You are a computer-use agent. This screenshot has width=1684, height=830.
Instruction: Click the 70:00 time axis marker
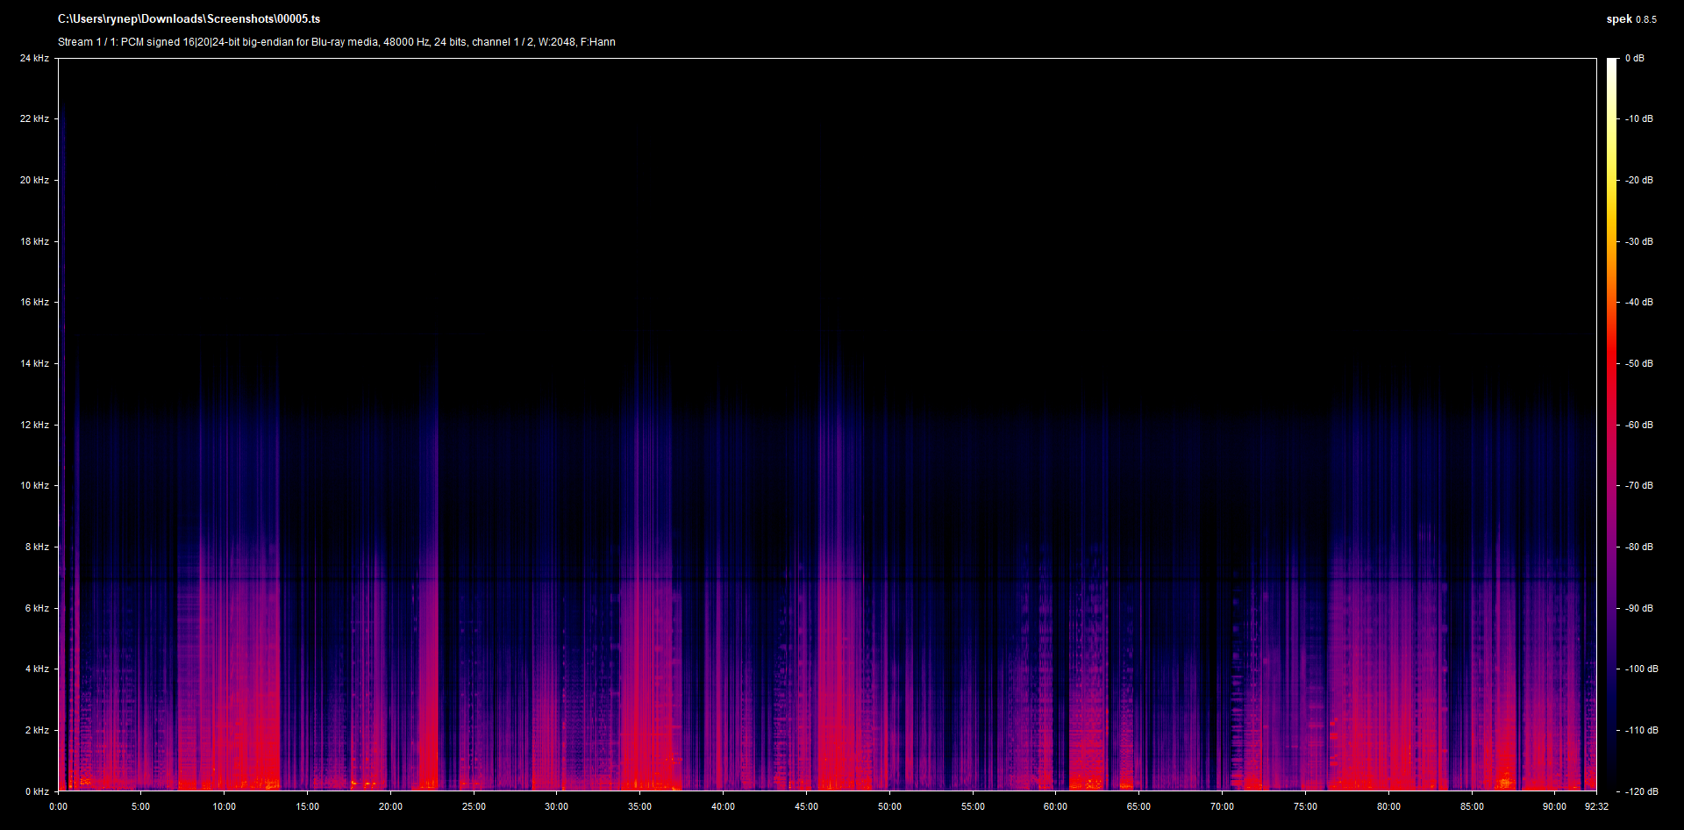(1222, 806)
